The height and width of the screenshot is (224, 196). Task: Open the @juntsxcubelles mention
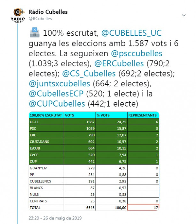[60, 84]
